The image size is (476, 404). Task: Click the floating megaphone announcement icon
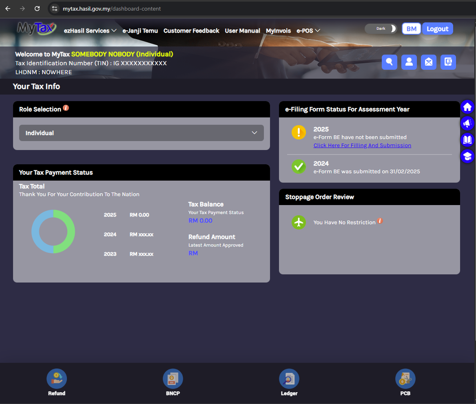click(467, 124)
